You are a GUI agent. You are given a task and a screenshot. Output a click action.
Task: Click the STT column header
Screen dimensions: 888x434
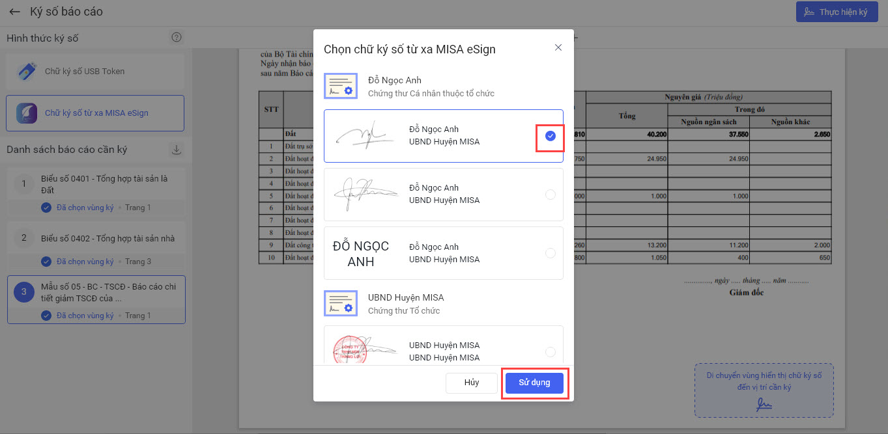(x=271, y=109)
